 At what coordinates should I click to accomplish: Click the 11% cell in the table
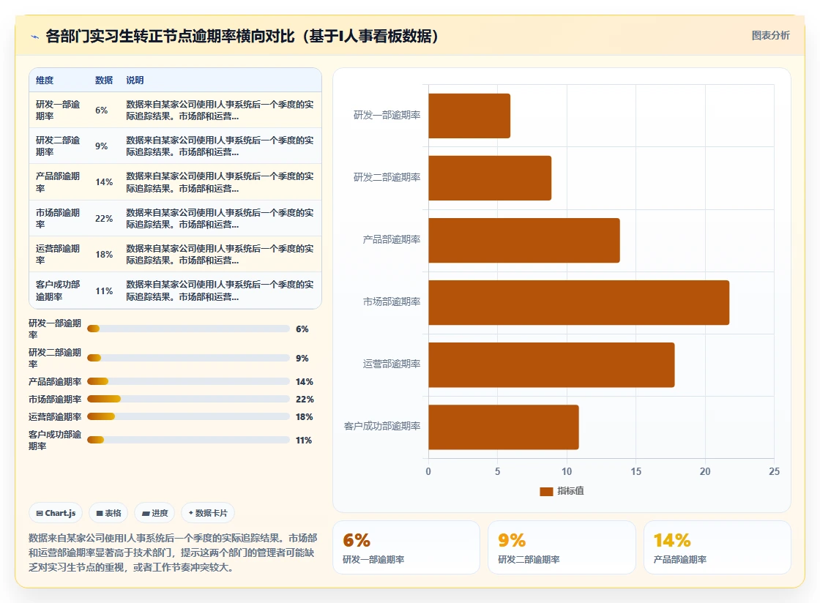[x=103, y=291]
